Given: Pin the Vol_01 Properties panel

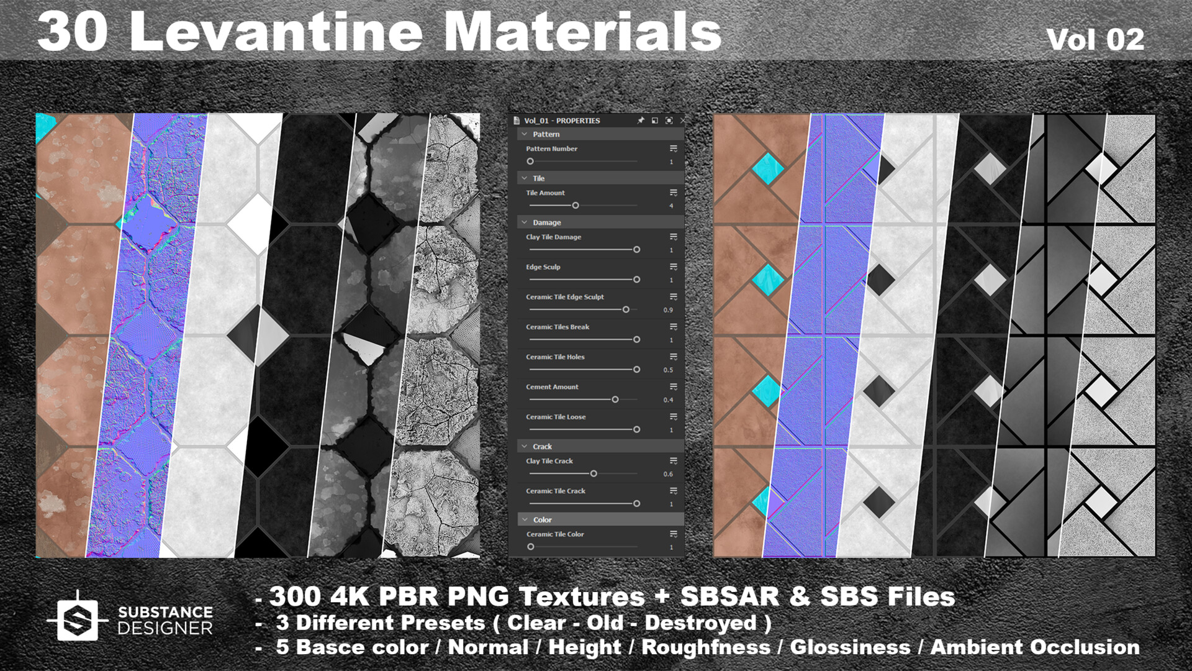Looking at the screenshot, I should pyautogui.click(x=641, y=121).
